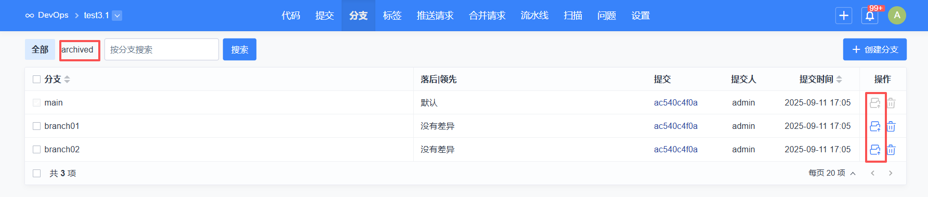This screenshot has height=197, width=928.
Task: Open commit ac540c4f0a for main
Action: pyautogui.click(x=676, y=102)
